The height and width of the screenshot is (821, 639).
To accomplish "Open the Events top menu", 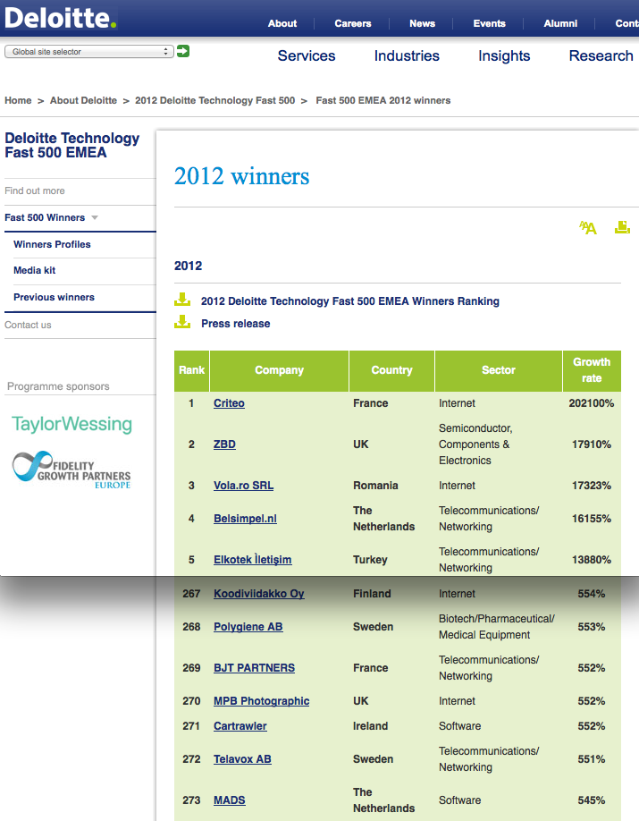I will coord(490,23).
